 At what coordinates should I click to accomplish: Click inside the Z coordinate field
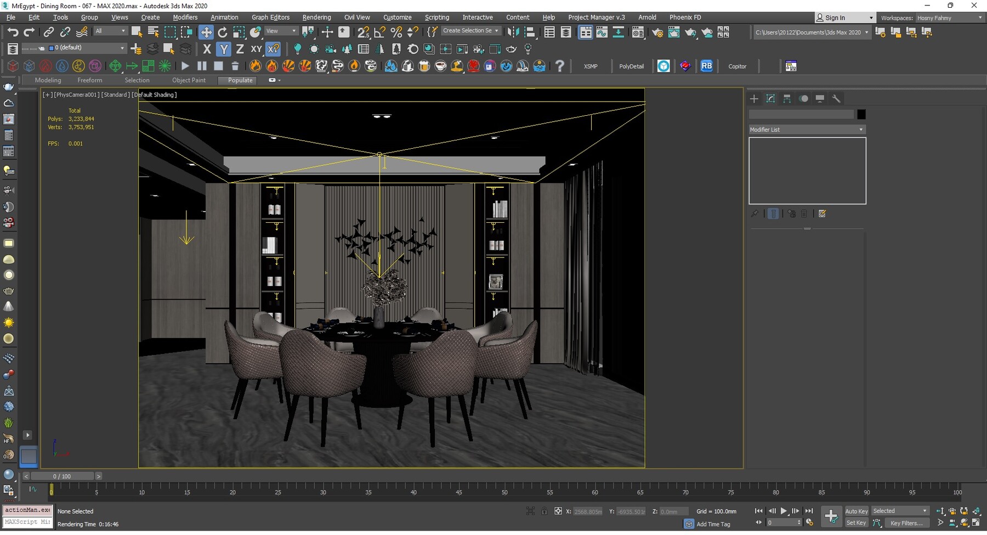[673, 511]
